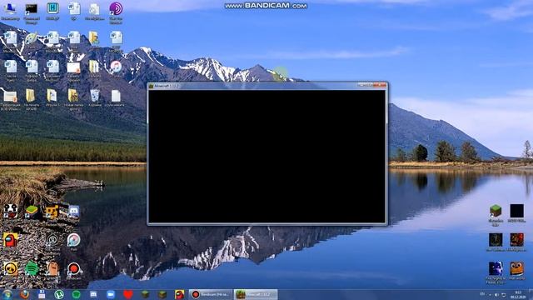This screenshot has width=533, height=300.
Task: Open the red-toned game icon at right
Action: pyautogui.click(x=516, y=240)
